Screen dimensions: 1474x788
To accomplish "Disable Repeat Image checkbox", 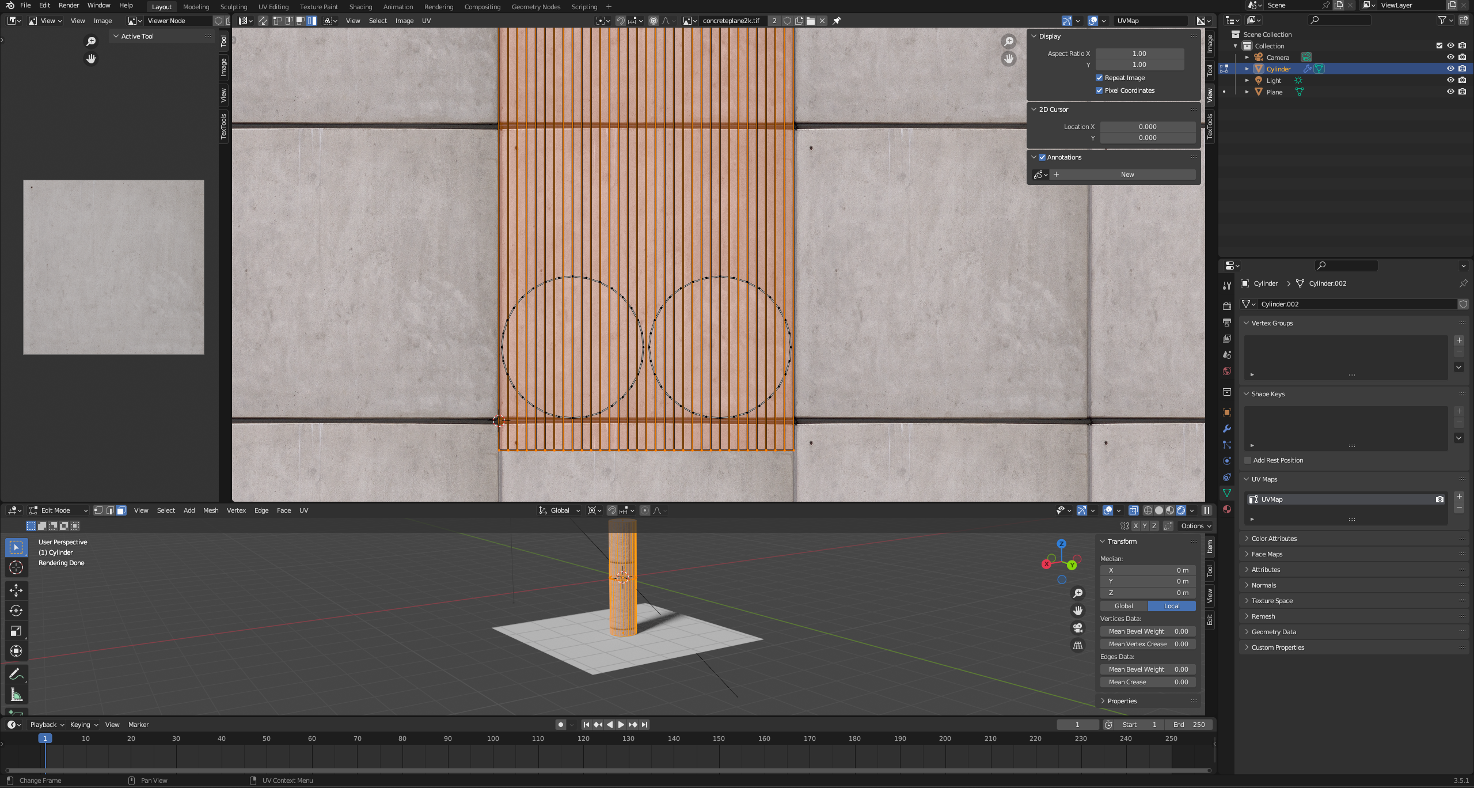I will coord(1099,78).
